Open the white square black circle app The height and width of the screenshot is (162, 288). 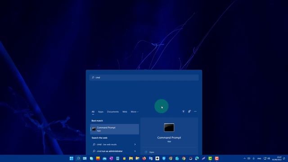tap(157, 158)
